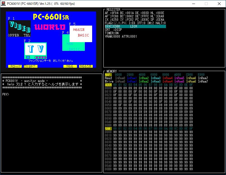Click the P6V> monitor command prompt
The height and width of the screenshot is (175, 226).
point(6,94)
